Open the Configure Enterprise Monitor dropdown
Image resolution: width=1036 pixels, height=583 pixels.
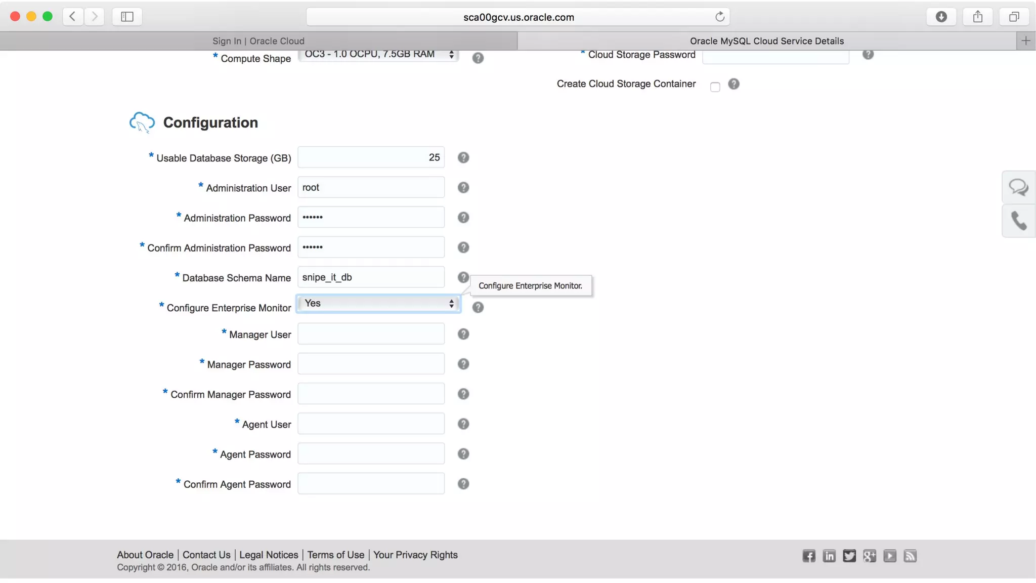point(378,303)
